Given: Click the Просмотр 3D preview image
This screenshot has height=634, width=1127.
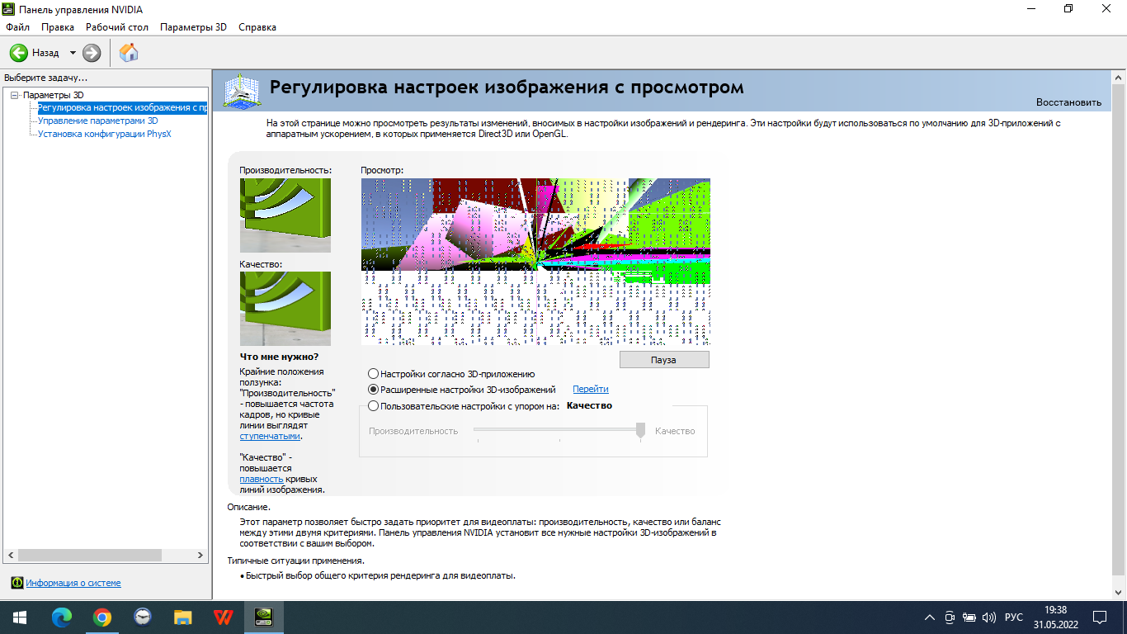Looking at the screenshot, I should [x=535, y=262].
